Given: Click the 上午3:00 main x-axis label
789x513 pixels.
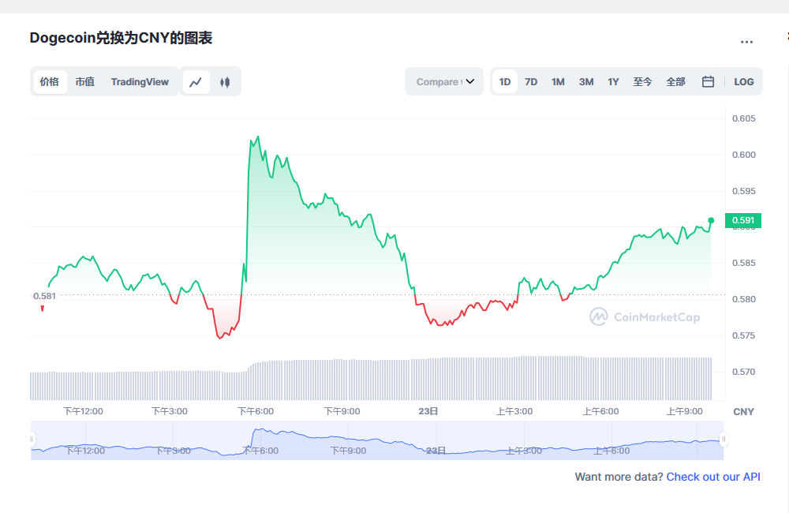Looking at the screenshot, I should tap(514, 411).
